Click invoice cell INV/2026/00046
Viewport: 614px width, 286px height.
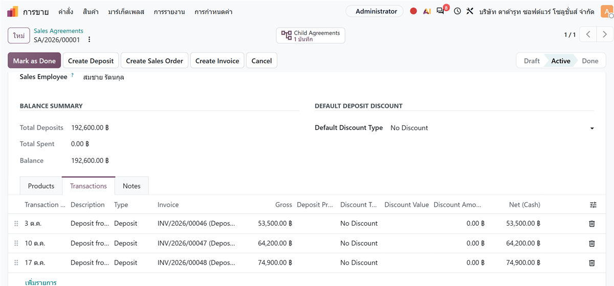click(x=196, y=224)
